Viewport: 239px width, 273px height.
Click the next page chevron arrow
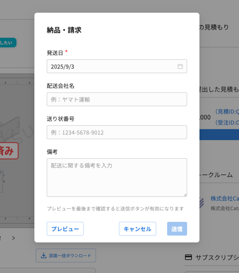point(13,238)
